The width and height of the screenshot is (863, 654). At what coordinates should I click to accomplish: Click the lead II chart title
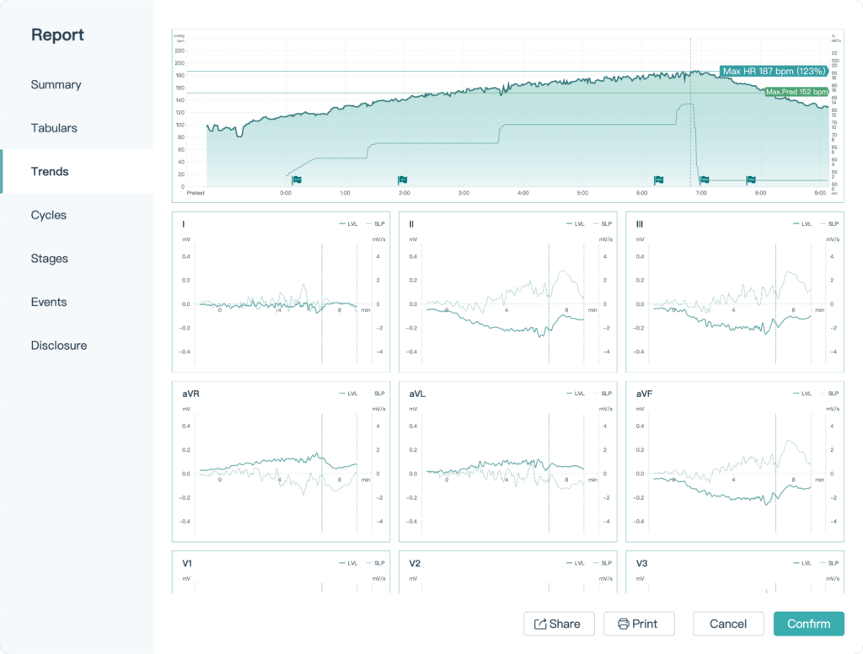coord(411,224)
